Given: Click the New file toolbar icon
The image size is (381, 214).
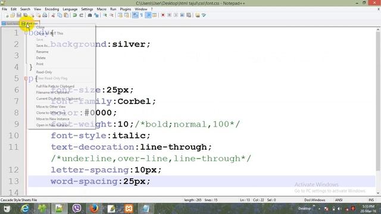Looking at the screenshot, I should point(7,15).
